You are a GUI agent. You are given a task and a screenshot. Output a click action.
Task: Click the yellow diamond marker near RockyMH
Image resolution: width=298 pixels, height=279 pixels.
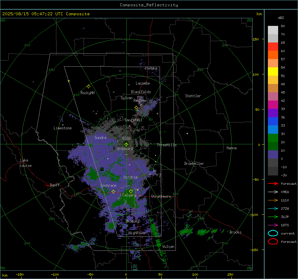[x=88, y=87]
